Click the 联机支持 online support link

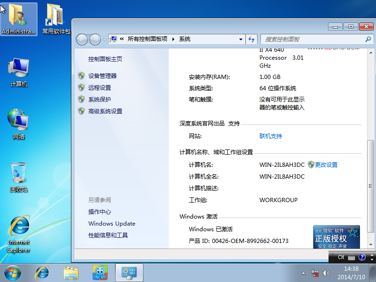271,136
